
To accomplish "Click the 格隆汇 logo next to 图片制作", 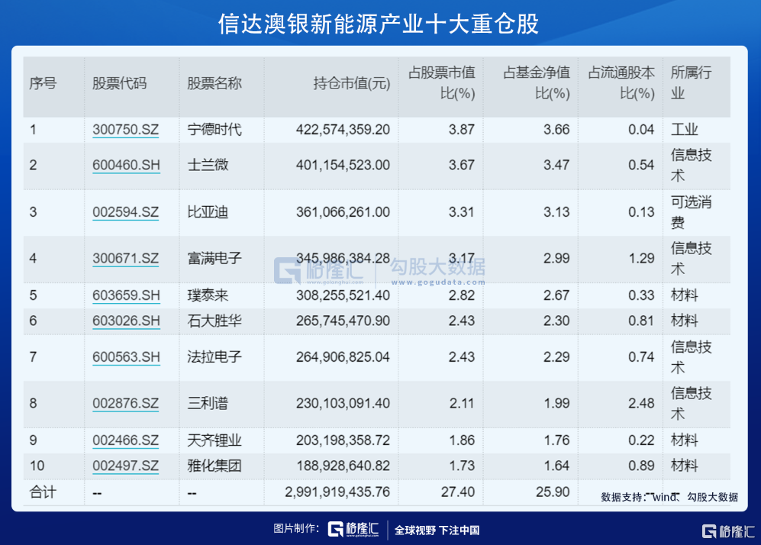I will click(x=353, y=529).
